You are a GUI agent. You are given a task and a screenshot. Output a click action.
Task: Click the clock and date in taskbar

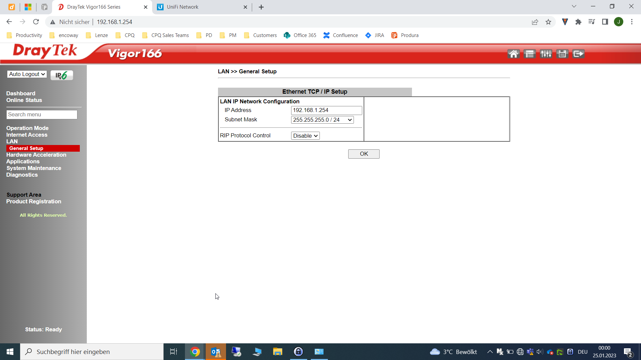pos(604,352)
